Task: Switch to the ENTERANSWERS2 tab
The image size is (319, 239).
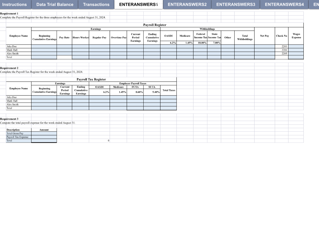Action: click(187, 4)
